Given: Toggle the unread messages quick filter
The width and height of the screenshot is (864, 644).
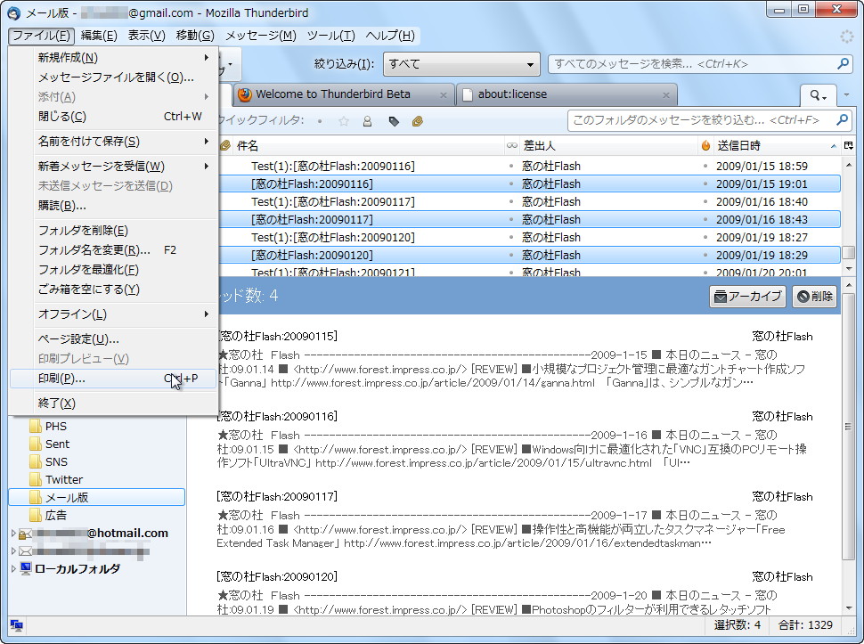Looking at the screenshot, I should [320, 121].
